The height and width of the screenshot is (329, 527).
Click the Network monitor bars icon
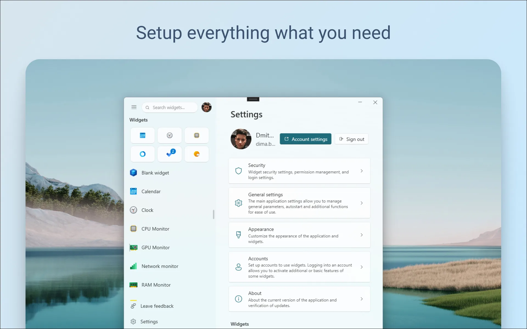coord(133,266)
